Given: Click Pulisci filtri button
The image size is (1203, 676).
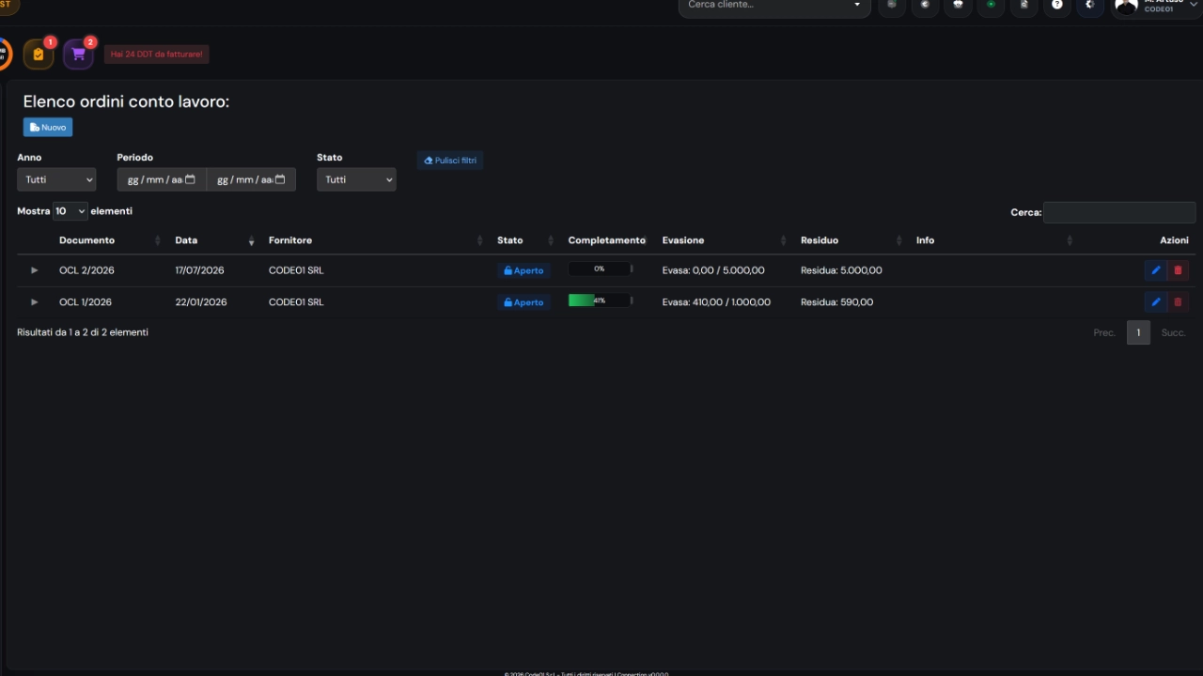Looking at the screenshot, I should [450, 161].
